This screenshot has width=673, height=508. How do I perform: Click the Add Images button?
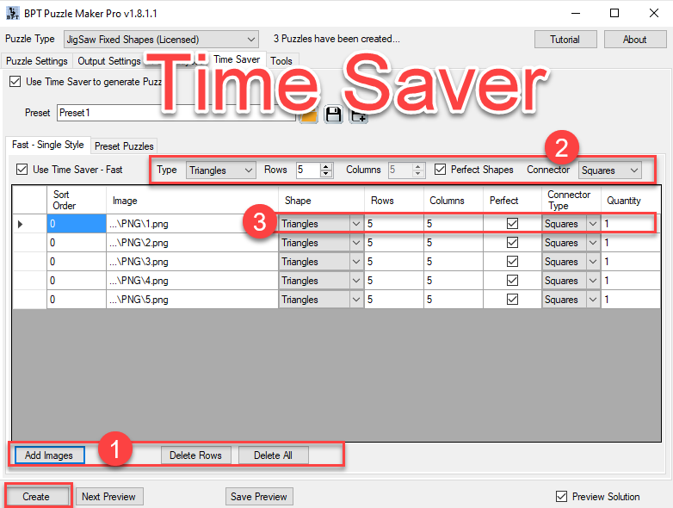(48, 455)
